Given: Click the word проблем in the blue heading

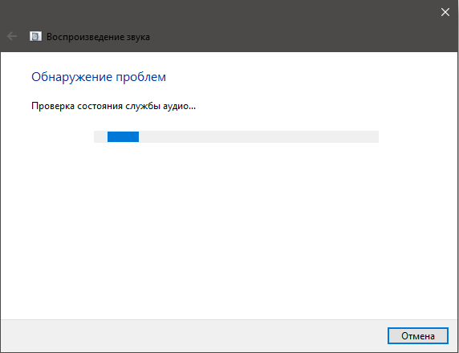Looking at the screenshot, I should pos(140,78).
